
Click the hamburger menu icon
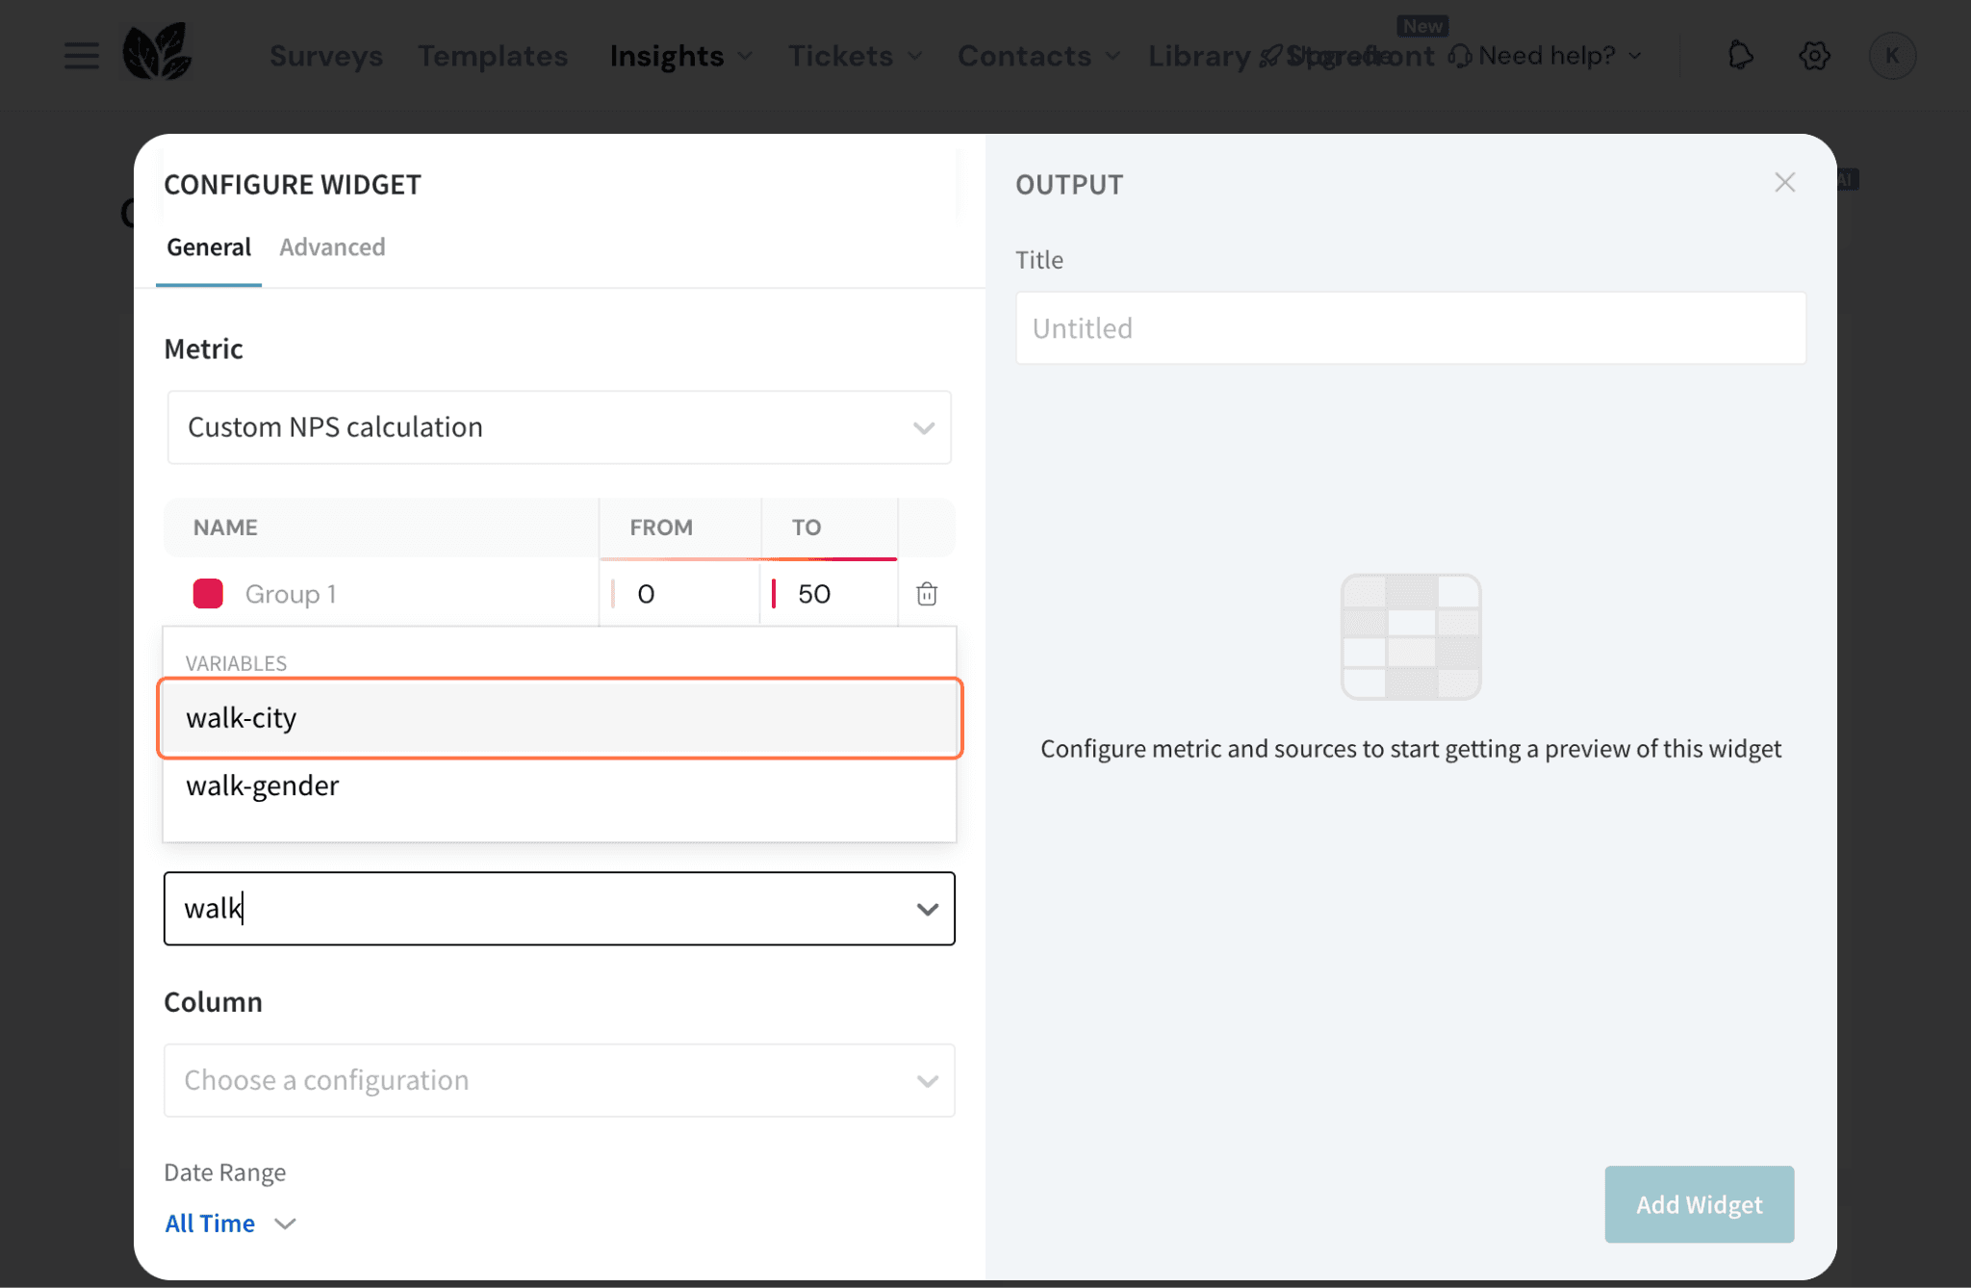click(81, 56)
